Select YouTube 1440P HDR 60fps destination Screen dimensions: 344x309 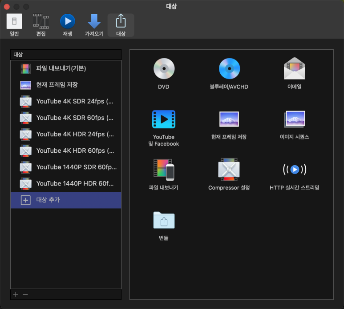tap(66, 184)
